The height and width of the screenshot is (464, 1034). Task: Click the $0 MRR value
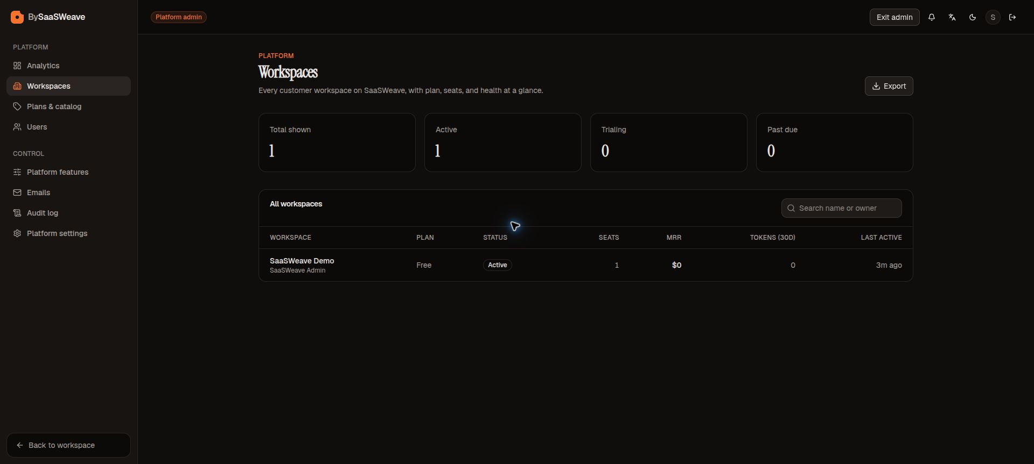pos(676,265)
